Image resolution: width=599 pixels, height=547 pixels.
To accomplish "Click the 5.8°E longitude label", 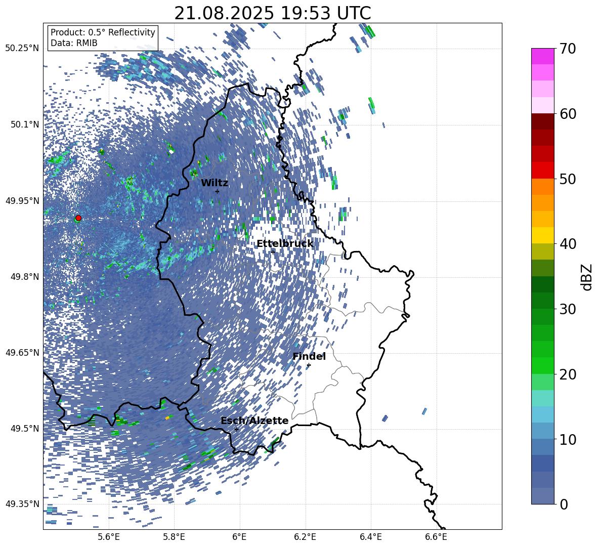I will (174, 537).
